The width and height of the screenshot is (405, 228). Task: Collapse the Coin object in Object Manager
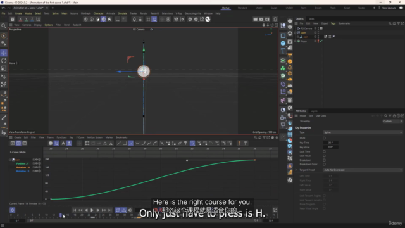pyautogui.click(x=296, y=32)
